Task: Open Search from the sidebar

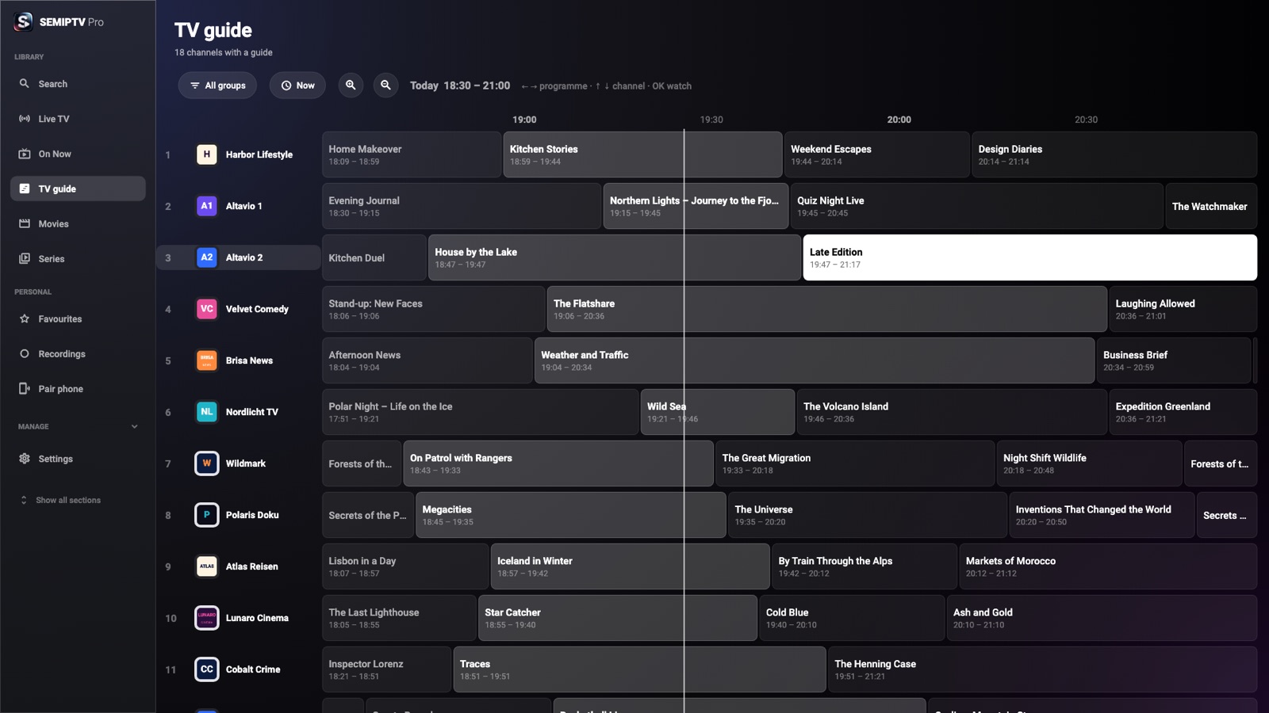Action: pyautogui.click(x=78, y=84)
